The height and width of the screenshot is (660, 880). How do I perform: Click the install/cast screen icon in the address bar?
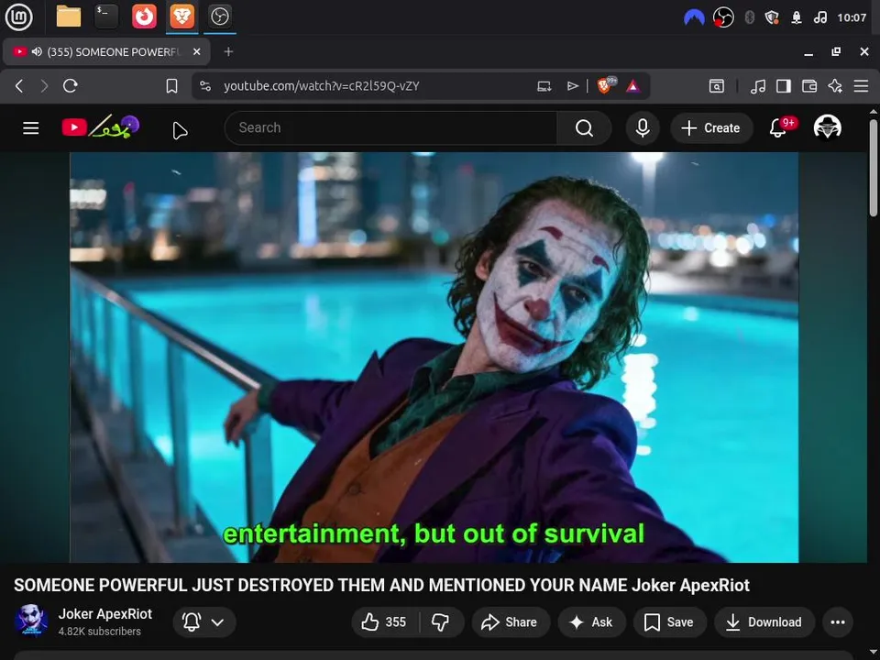click(x=544, y=86)
